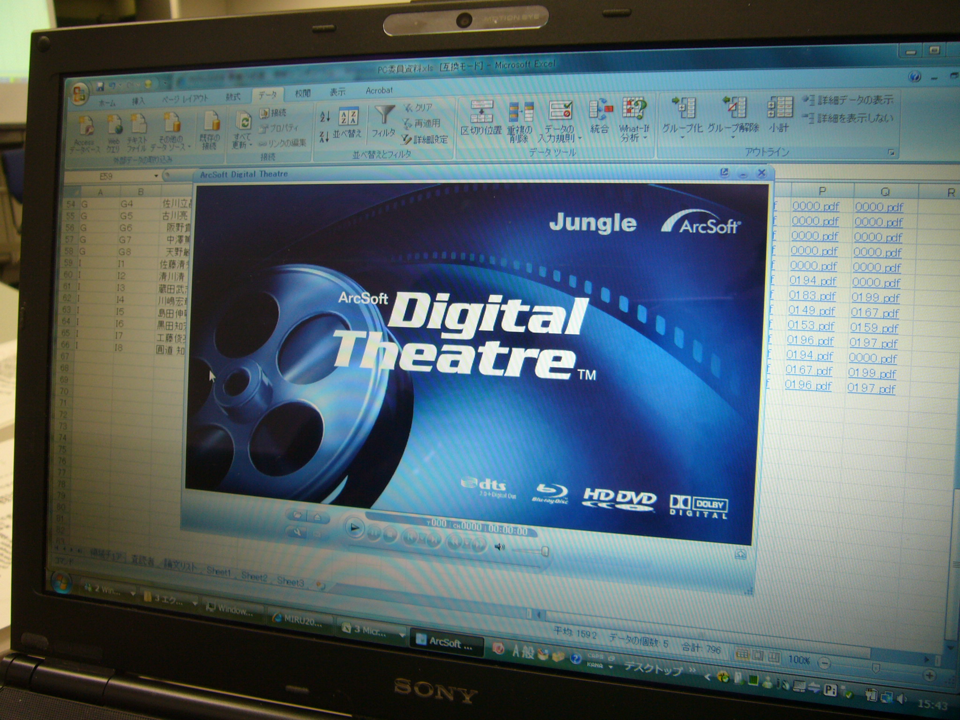
Task: Eject the disc in Digital Theatre
Action: (x=318, y=517)
